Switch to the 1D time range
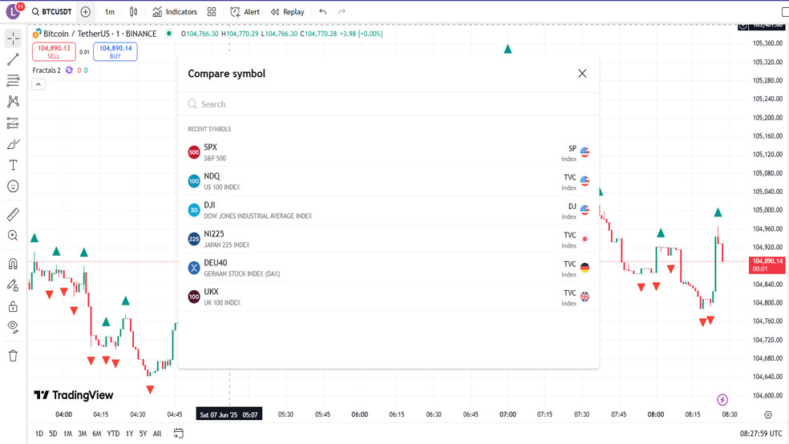The height and width of the screenshot is (444, 789). [39, 434]
